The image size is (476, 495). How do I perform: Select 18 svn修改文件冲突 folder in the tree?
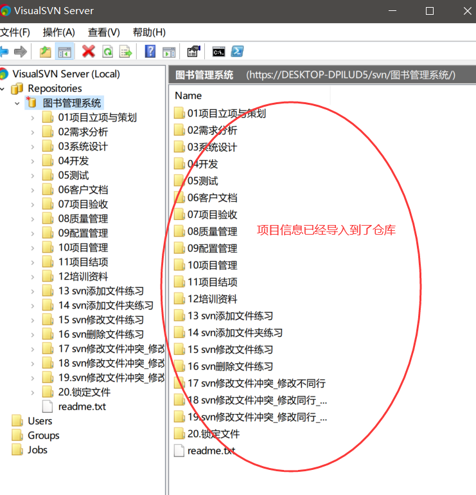tap(111, 363)
